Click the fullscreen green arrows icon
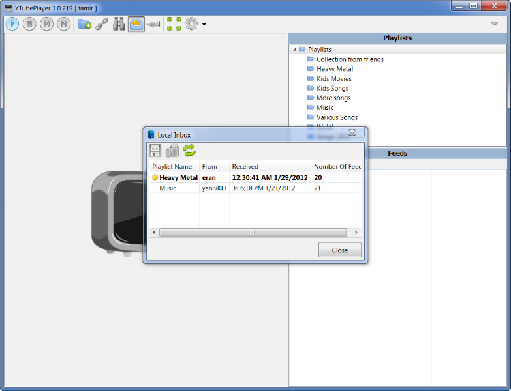The image size is (511, 391). pos(174,24)
